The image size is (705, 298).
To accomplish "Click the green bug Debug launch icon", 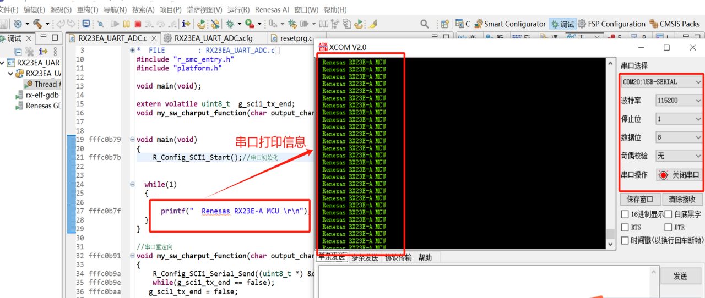I will pos(230,24).
